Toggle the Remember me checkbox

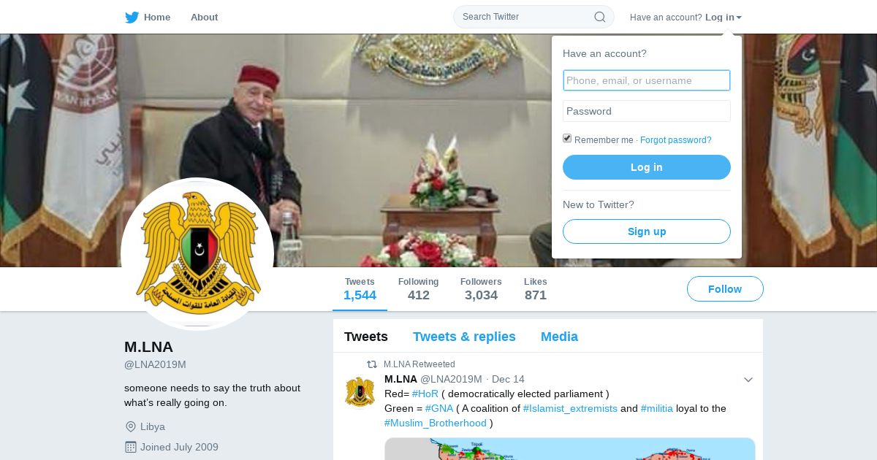point(567,139)
